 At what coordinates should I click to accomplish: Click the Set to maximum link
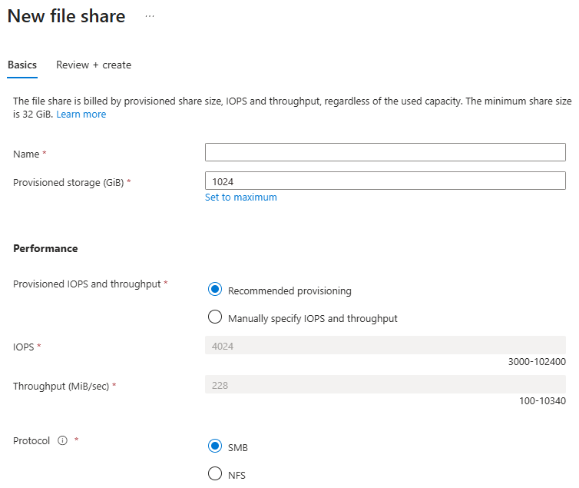(240, 198)
